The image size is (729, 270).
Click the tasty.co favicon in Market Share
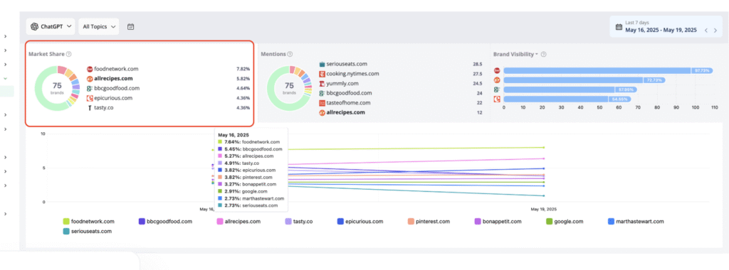pyautogui.click(x=90, y=107)
